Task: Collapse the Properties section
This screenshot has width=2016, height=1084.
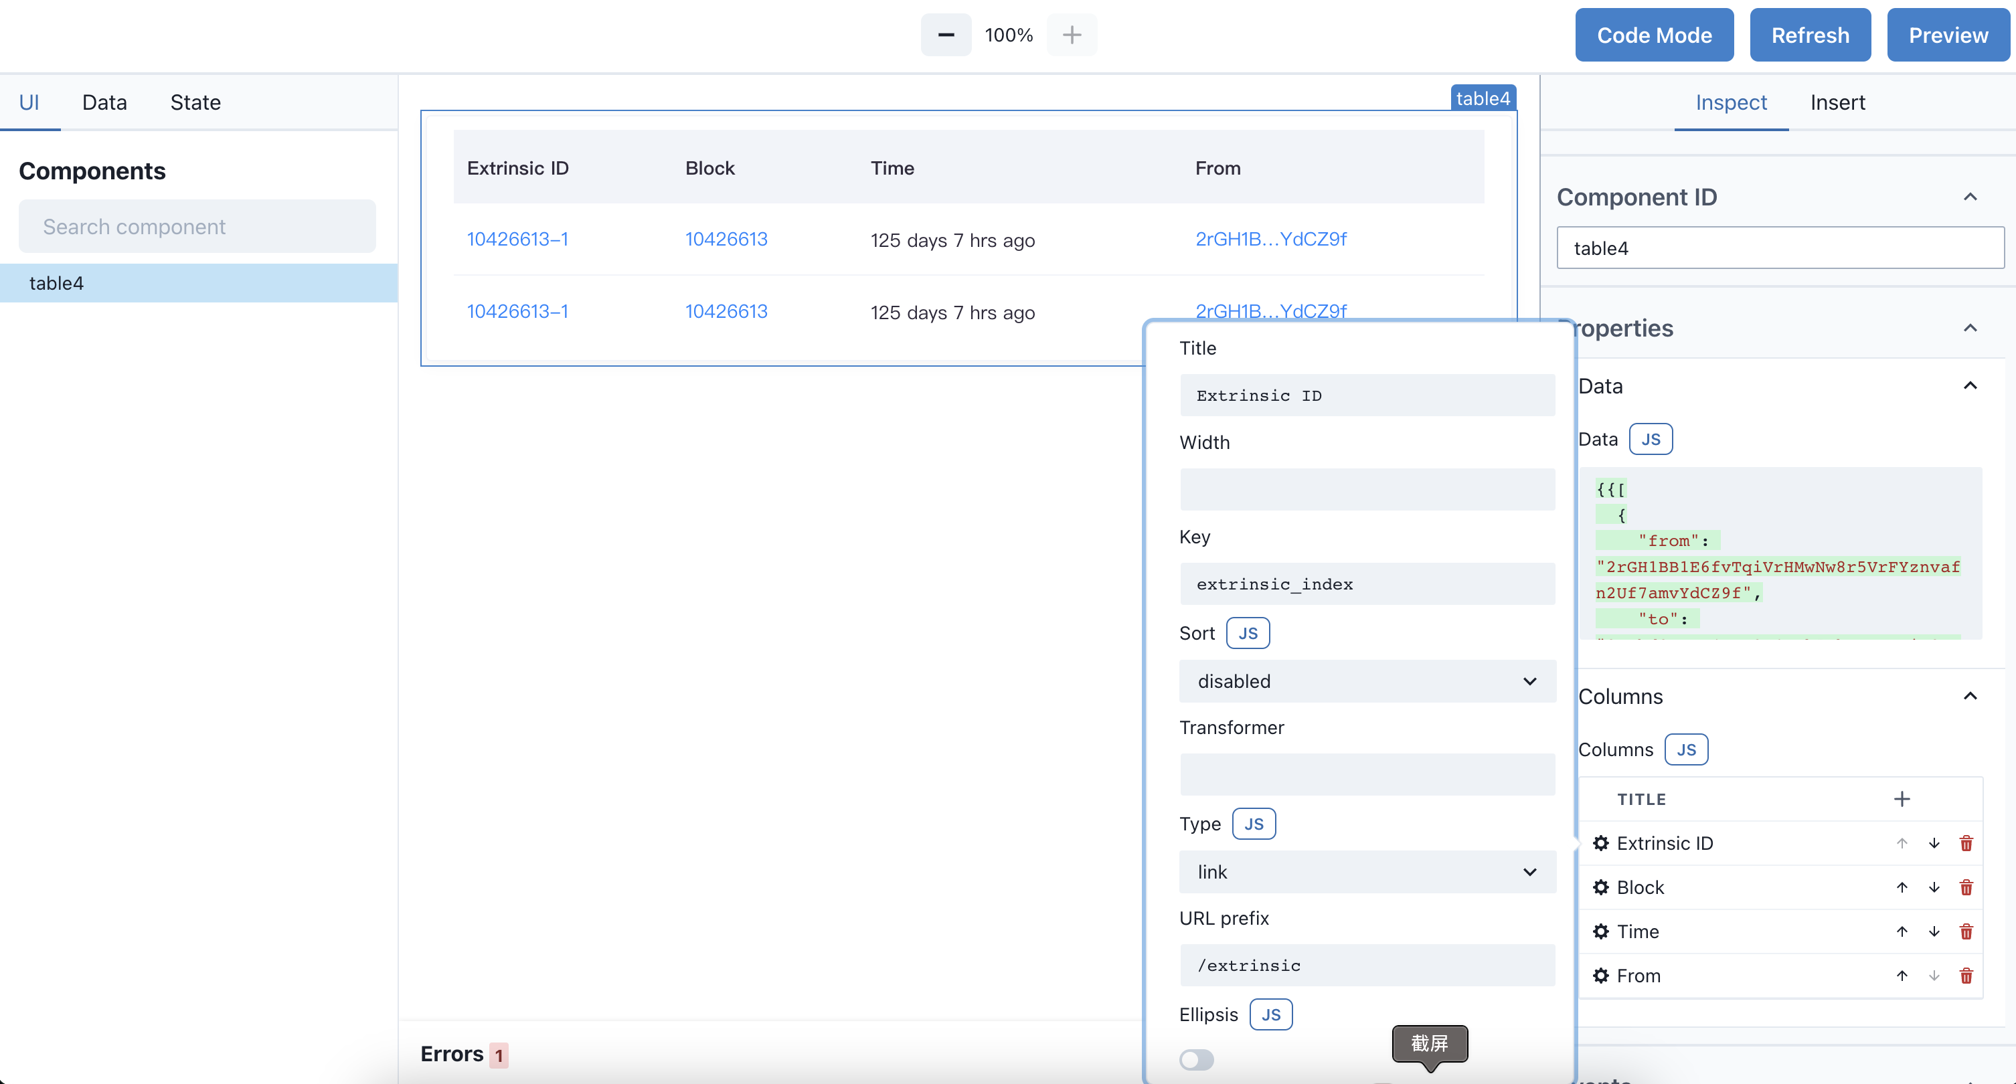Action: click(x=1970, y=328)
